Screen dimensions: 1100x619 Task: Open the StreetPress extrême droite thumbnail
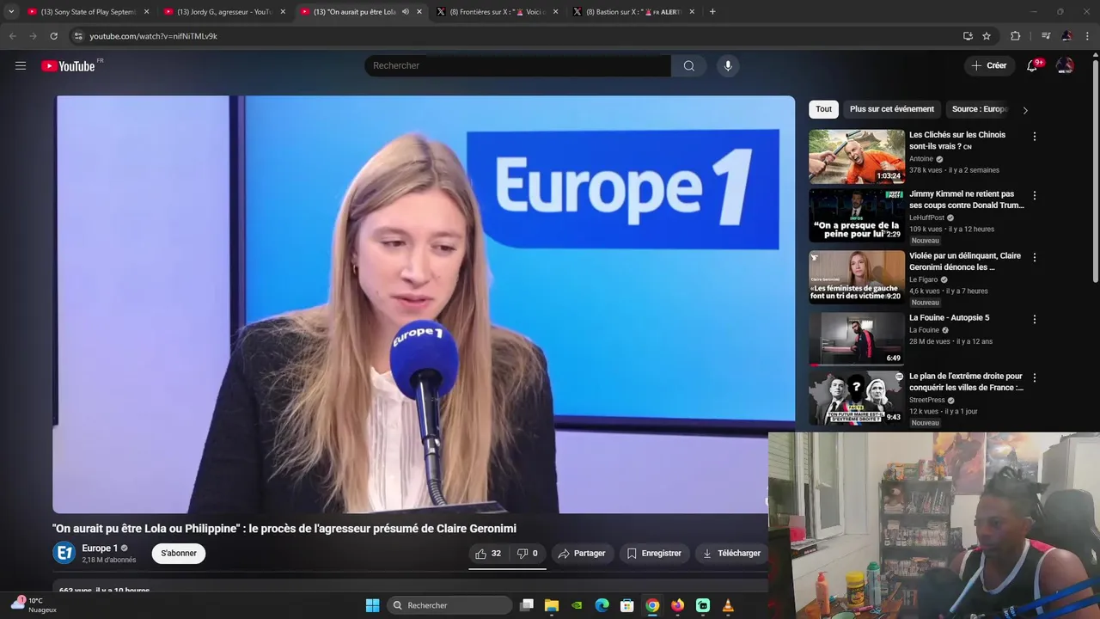click(x=857, y=398)
